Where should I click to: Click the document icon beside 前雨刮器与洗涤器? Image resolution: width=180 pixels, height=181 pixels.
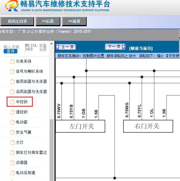(x=12, y=82)
